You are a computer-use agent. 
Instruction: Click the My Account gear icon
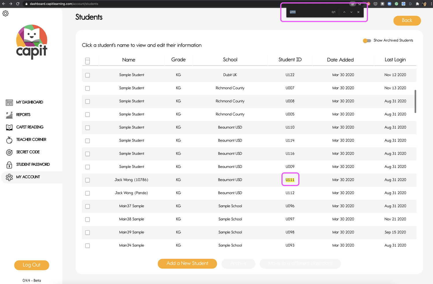pos(9,177)
